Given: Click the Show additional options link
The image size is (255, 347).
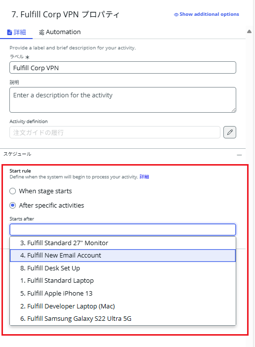Looking at the screenshot, I should tap(209, 14).
